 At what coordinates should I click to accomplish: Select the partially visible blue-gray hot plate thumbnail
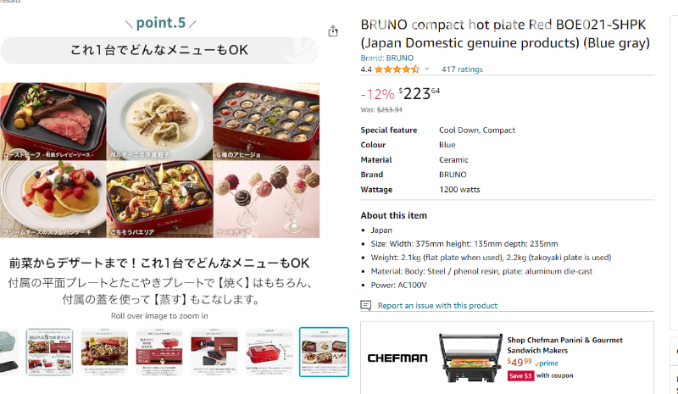click(x=8, y=352)
